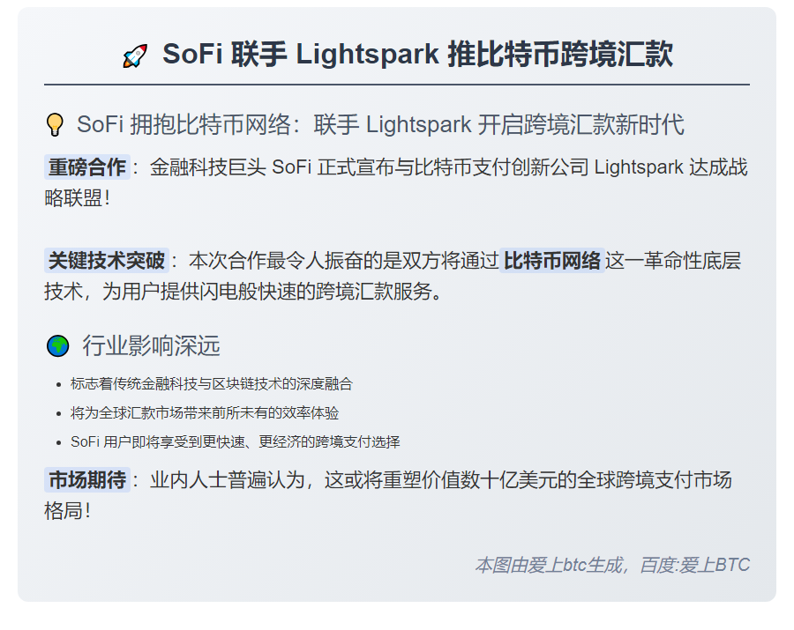
Task: Click the horizontal divider under the title
Action: point(397,85)
